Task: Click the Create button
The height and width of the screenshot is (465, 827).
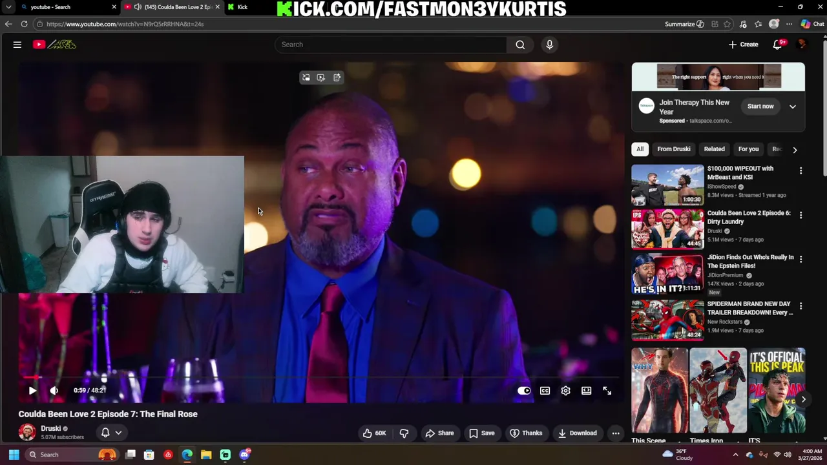Action: click(744, 45)
